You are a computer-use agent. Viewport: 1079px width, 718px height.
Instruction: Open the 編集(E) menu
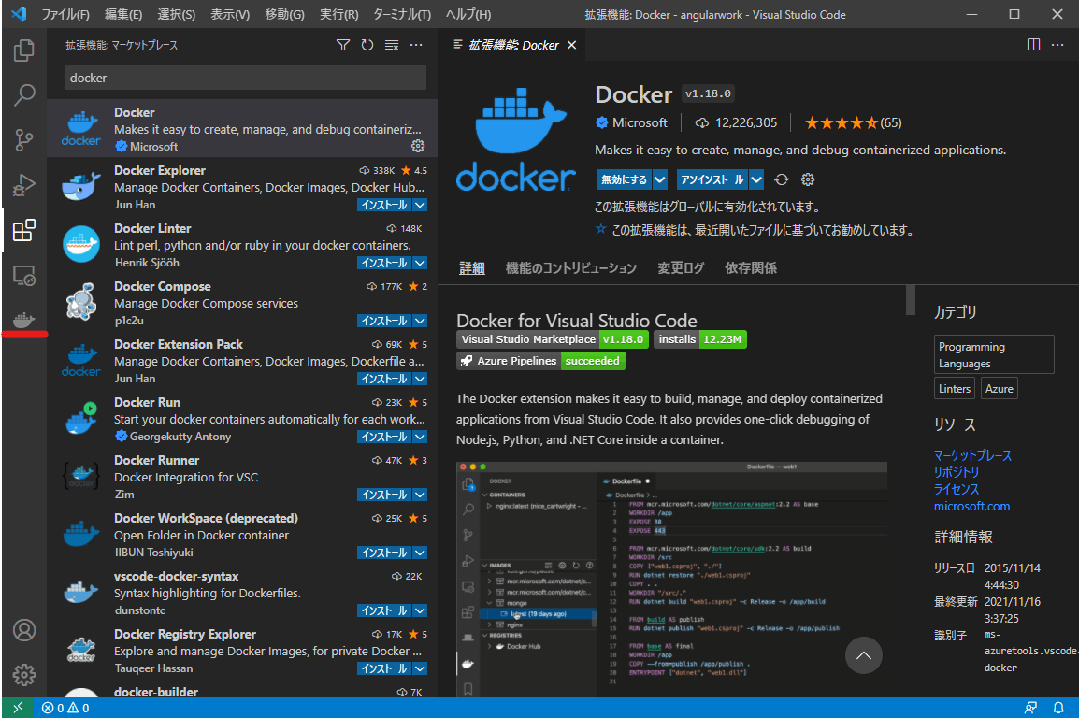point(123,14)
